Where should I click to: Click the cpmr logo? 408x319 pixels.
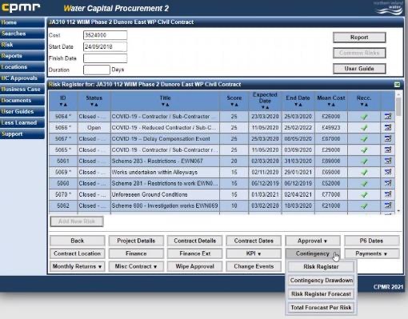21,7
